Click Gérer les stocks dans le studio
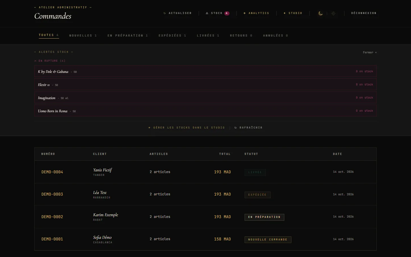 tap(187, 128)
